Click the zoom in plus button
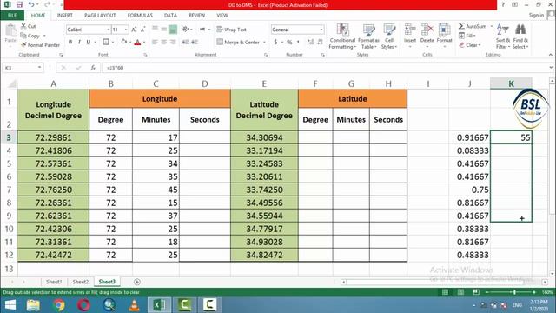The height and width of the screenshot is (313, 556). point(534,292)
